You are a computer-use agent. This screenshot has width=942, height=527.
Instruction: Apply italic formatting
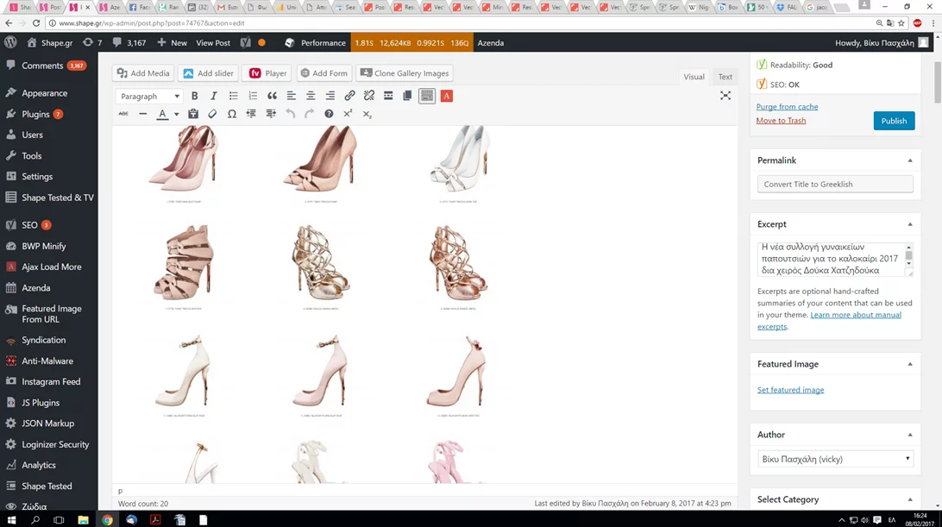pos(214,97)
